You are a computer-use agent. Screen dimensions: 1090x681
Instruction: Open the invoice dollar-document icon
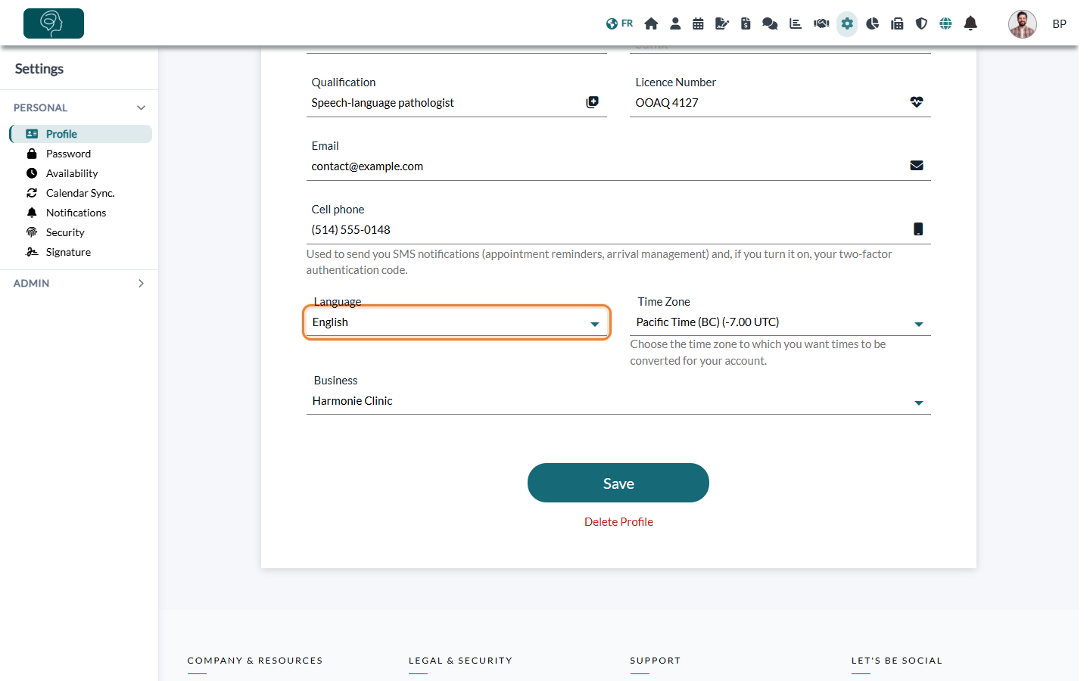click(x=746, y=23)
